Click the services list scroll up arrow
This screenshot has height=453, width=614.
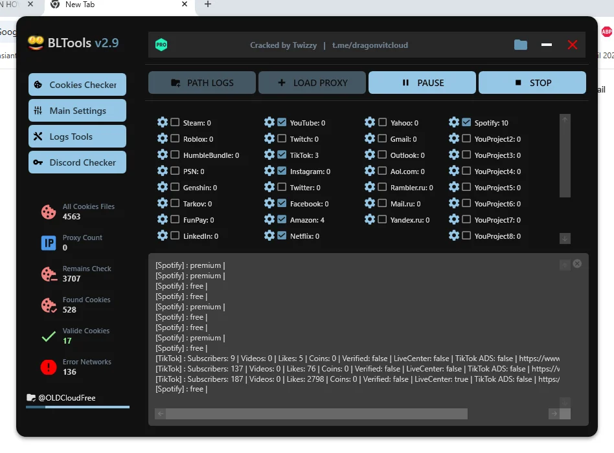point(565,119)
